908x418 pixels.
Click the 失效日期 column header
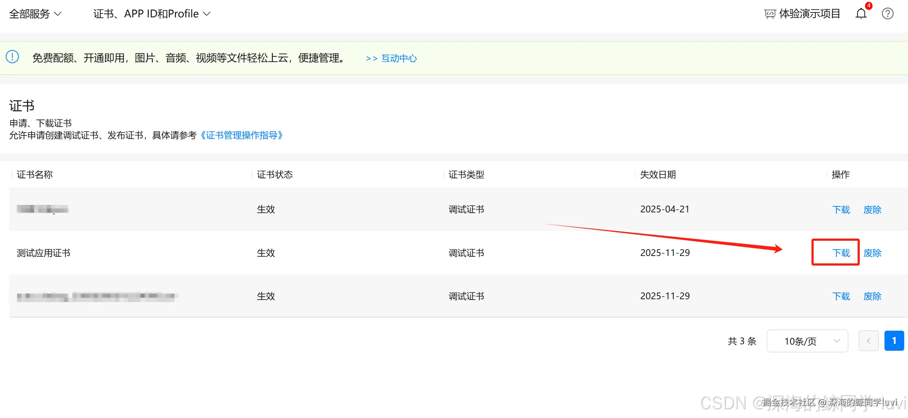pyautogui.click(x=657, y=174)
